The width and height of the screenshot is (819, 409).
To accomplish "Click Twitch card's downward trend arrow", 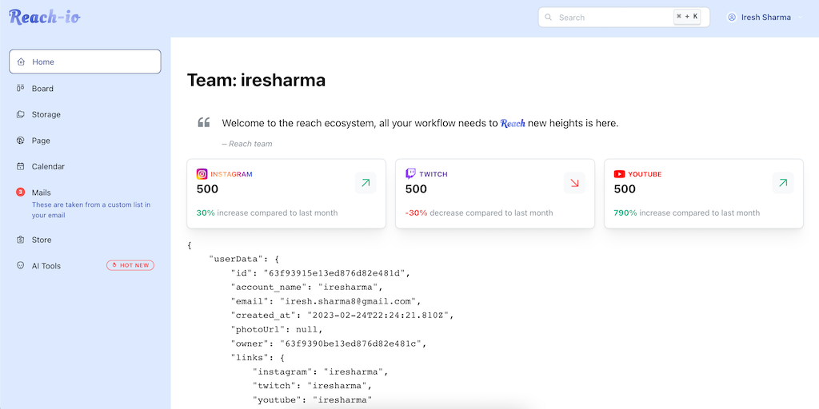I will (x=574, y=183).
